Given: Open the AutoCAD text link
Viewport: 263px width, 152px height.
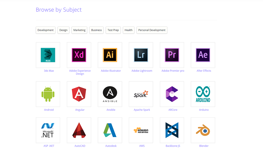Looking at the screenshot, I should click(x=80, y=146).
